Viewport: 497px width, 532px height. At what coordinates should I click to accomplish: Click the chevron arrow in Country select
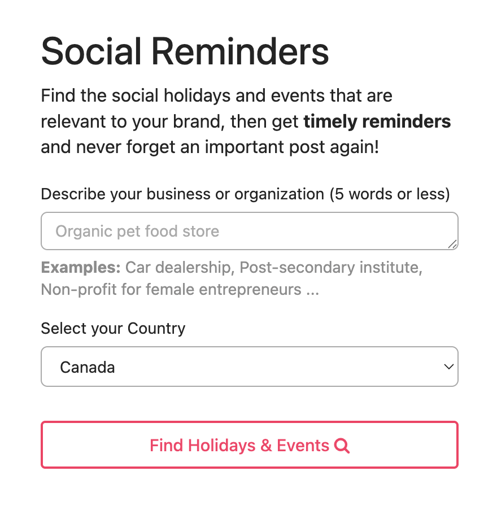click(449, 367)
